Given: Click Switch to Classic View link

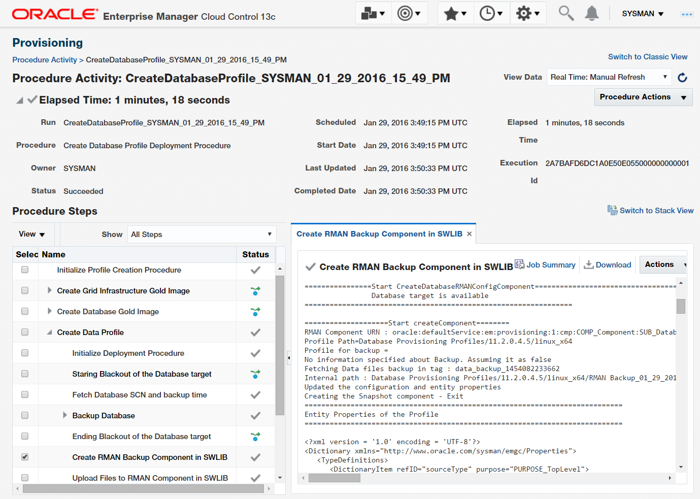Looking at the screenshot, I should tap(648, 57).
